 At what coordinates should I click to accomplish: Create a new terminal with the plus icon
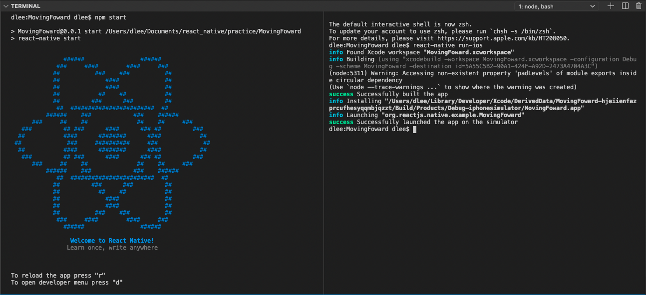(x=611, y=6)
